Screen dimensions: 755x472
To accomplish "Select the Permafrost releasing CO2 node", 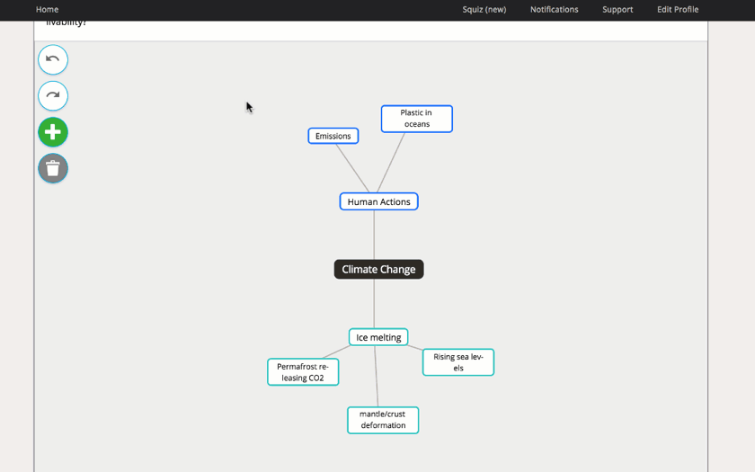I will click(303, 372).
